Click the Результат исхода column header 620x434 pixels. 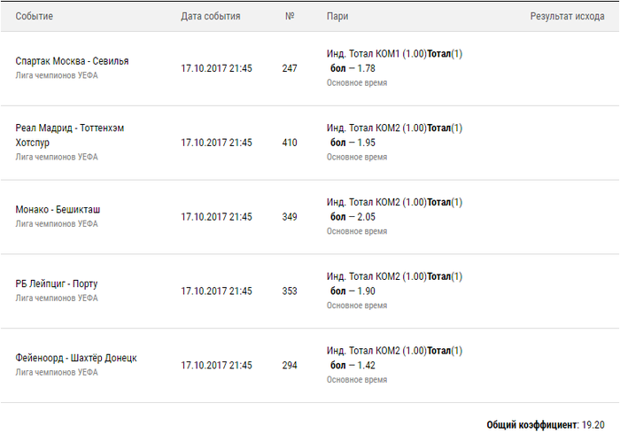tap(567, 17)
